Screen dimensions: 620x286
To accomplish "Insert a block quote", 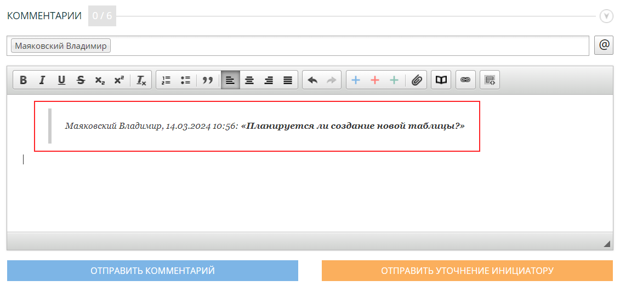I will [x=207, y=80].
